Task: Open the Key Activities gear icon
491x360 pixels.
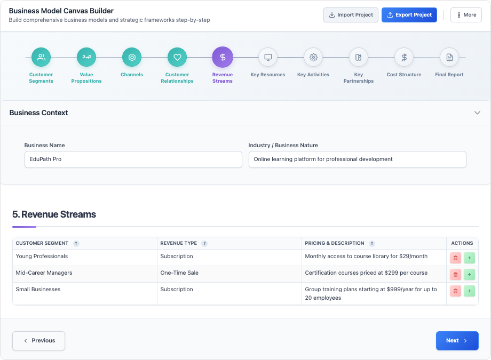Action: click(x=313, y=57)
